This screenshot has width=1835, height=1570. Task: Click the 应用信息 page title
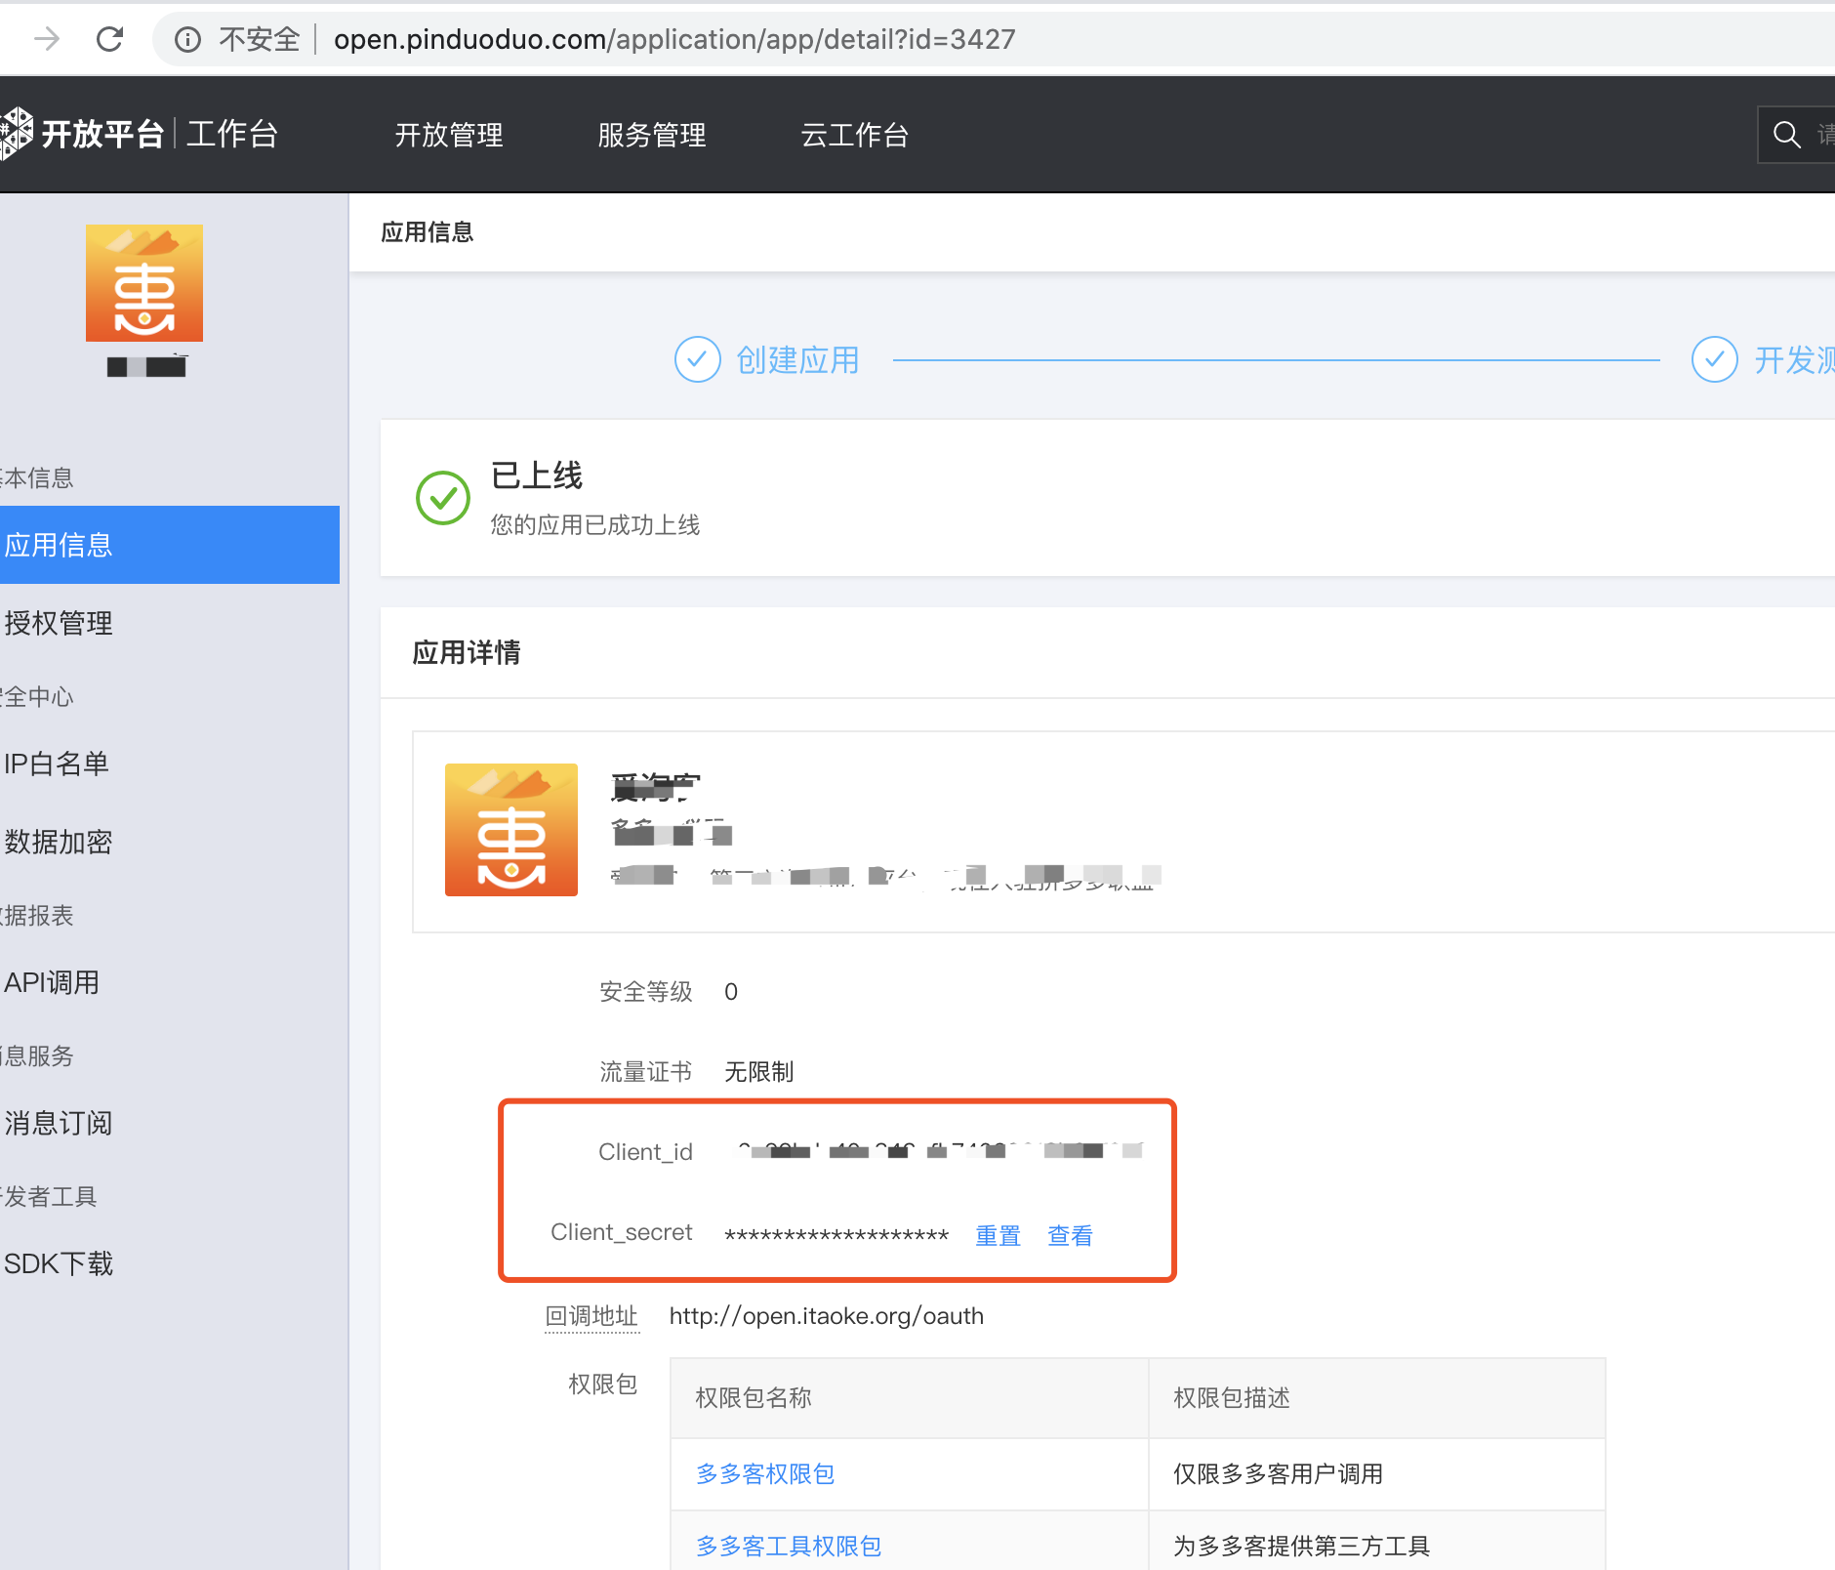[x=428, y=232]
